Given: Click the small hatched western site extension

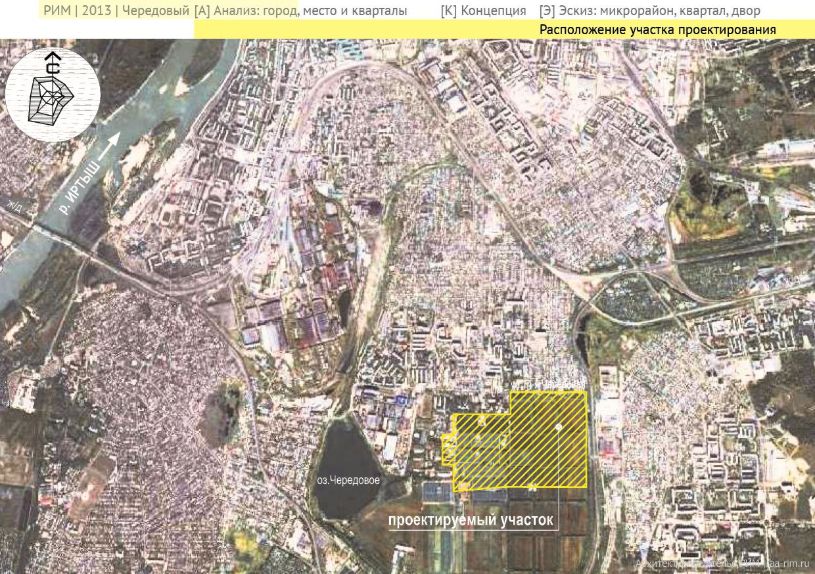Looking at the screenshot, I should coord(448,449).
